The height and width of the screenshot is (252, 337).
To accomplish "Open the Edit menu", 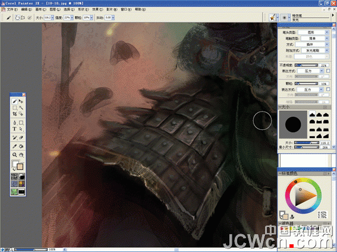I will pyautogui.click(x=26, y=9).
